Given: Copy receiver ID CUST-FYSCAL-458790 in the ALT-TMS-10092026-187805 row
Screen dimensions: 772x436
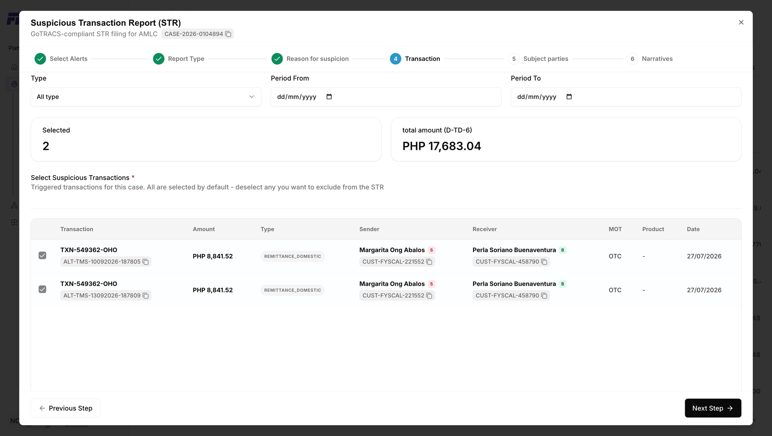Looking at the screenshot, I should click(x=544, y=262).
